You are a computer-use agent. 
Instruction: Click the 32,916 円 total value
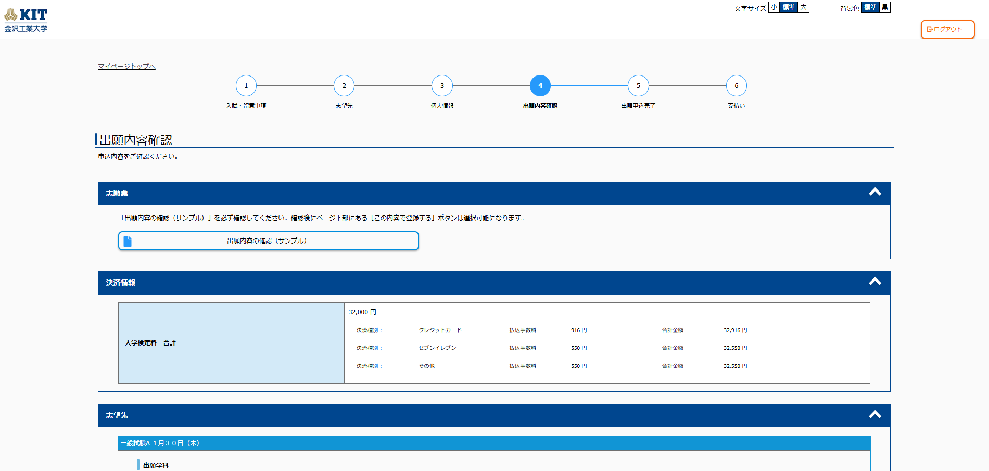coord(735,330)
